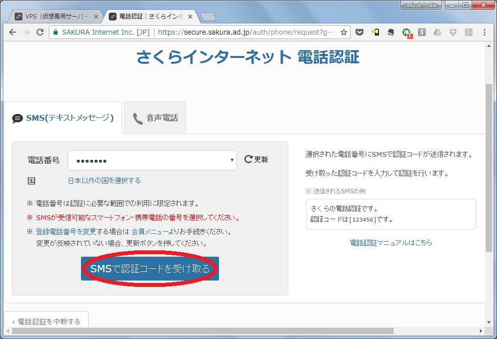Reload the page with the refresh icon
497x339 pixels.
pos(40,32)
